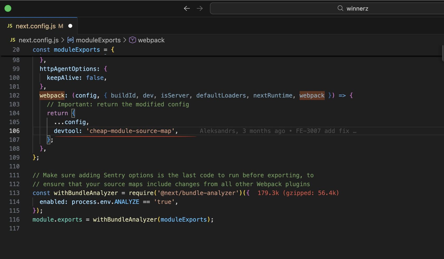Click the green window maximize button
The image size is (444, 259).
click(x=8, y=8)
